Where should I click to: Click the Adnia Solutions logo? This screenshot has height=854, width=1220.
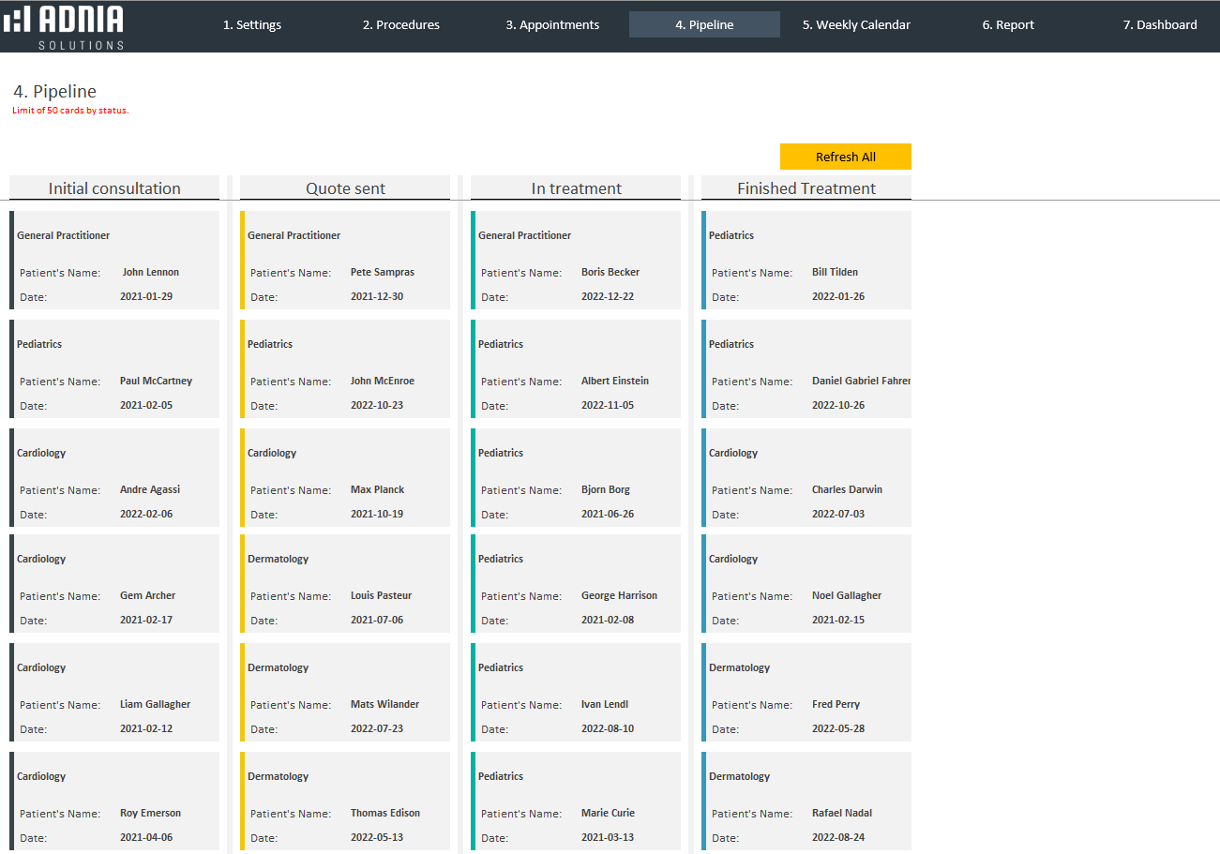click(64, 25)
